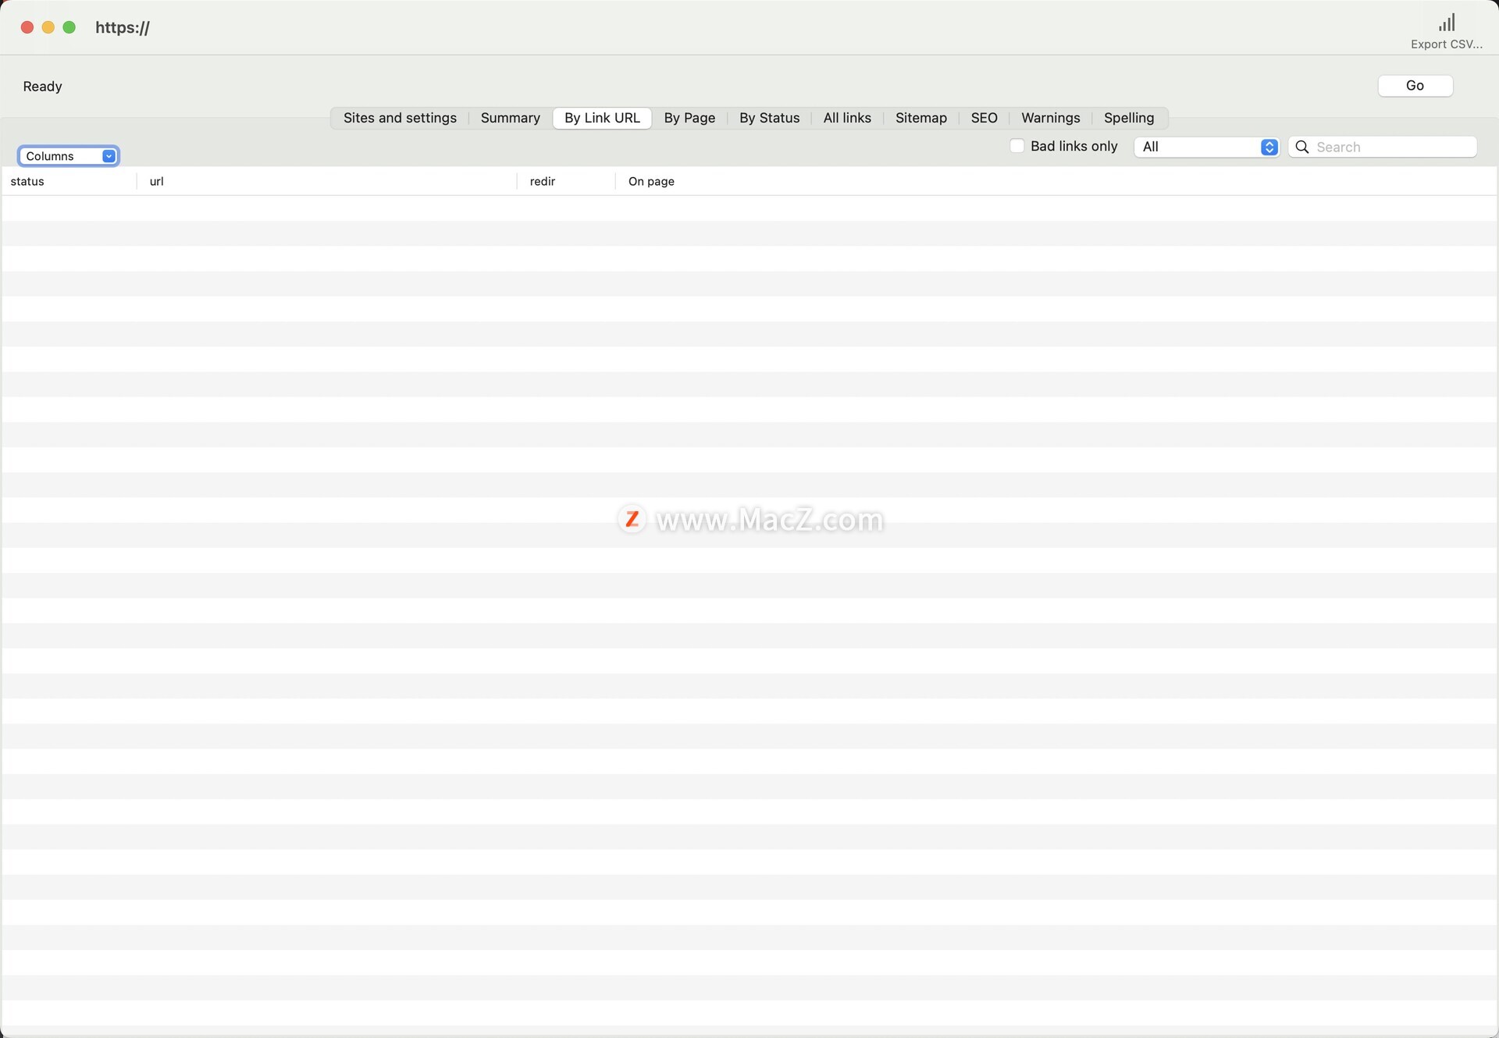Open the Sites and settings tab
Image resolution: width=1499 pixels, height=1038 pixels.
400,118
